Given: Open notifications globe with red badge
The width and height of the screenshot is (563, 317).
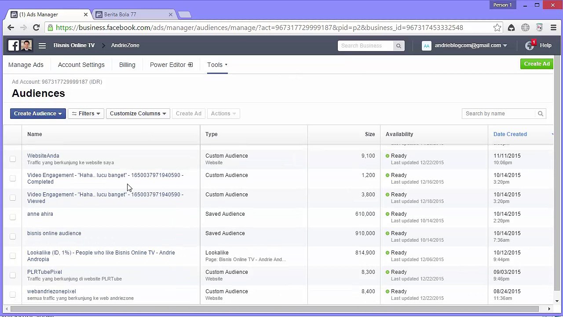Looking at the screenshot, I should [x=530, y=45].
